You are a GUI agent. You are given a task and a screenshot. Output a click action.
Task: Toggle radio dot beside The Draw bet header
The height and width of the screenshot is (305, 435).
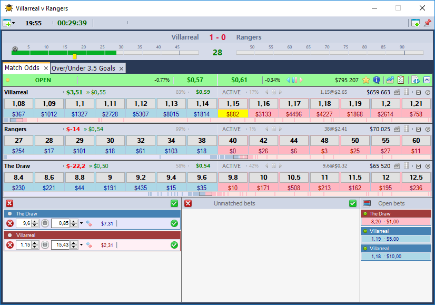coord(9,214)
